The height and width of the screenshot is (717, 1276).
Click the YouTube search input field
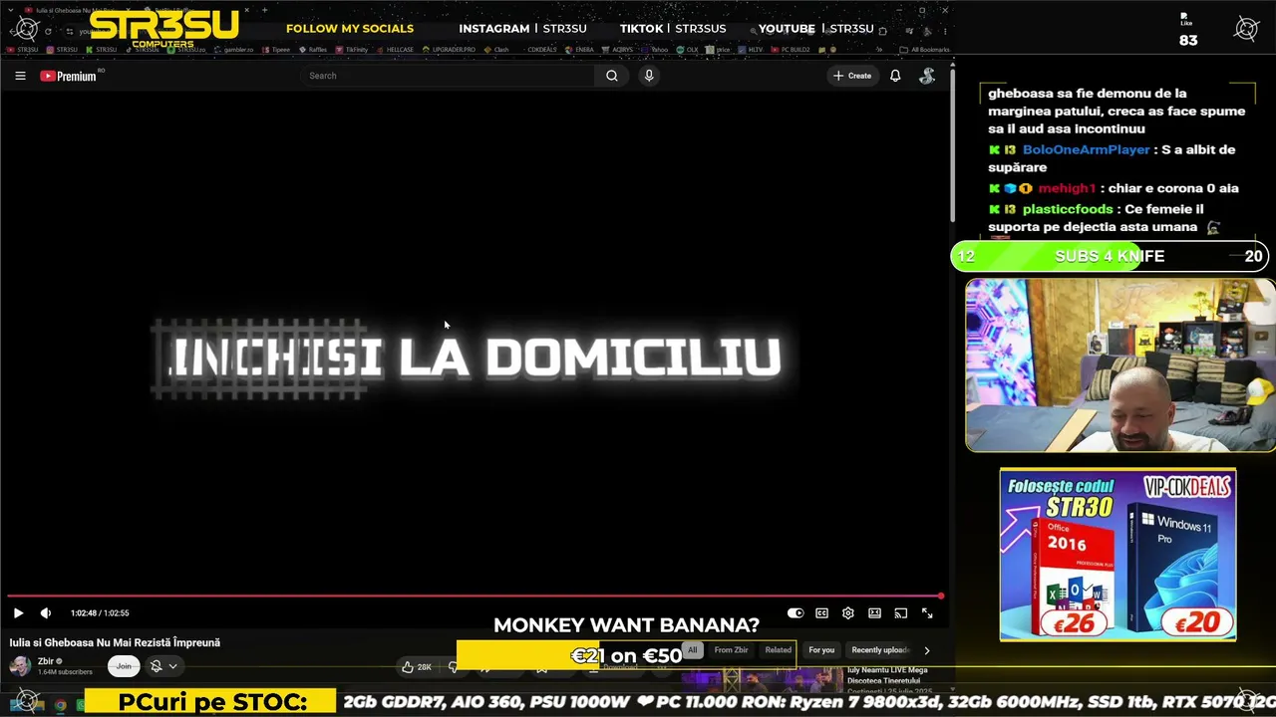point(448,76)
